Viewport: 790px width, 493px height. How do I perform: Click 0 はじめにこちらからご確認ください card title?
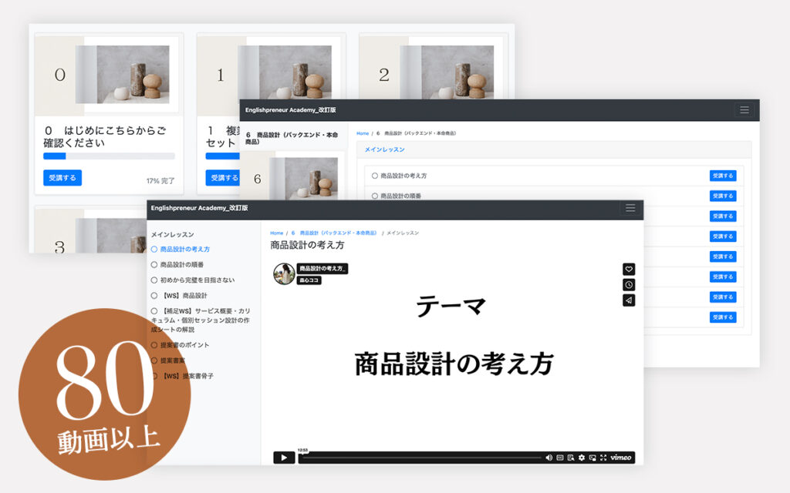point(105,136)
